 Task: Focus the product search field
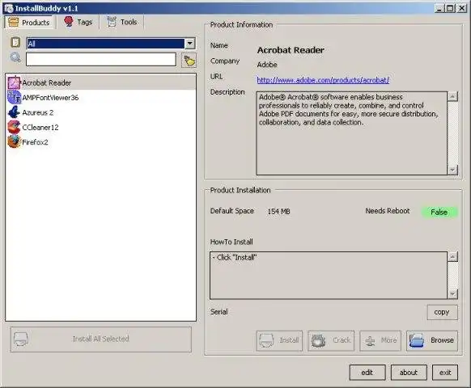101,60
